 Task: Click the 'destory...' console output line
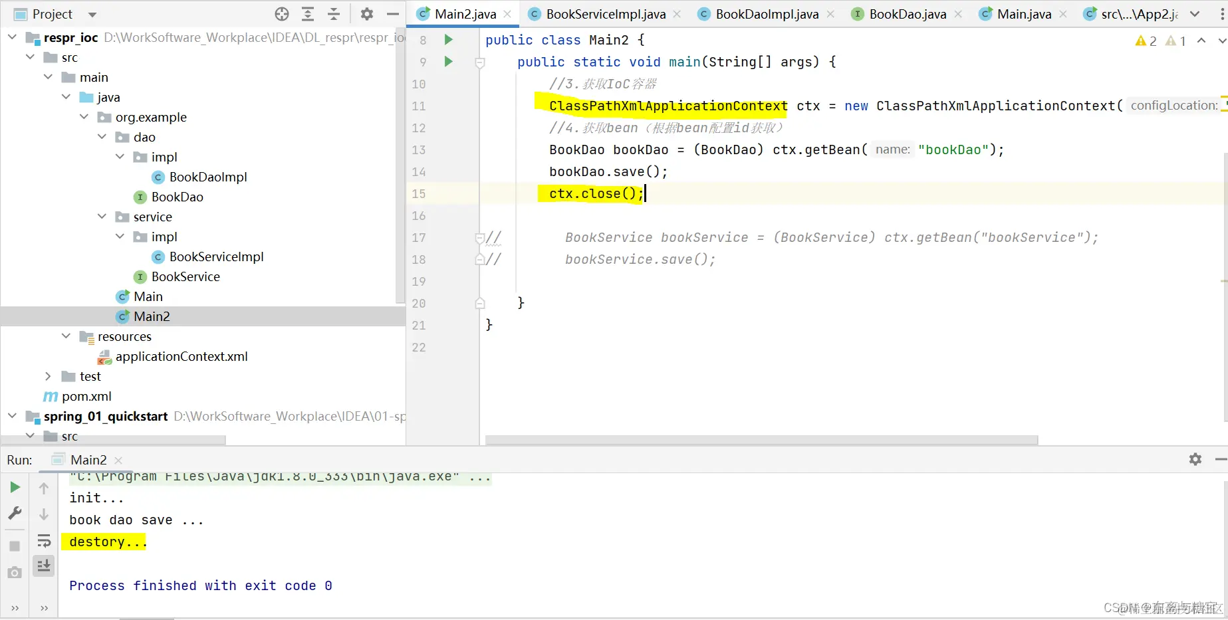point(108,542)
